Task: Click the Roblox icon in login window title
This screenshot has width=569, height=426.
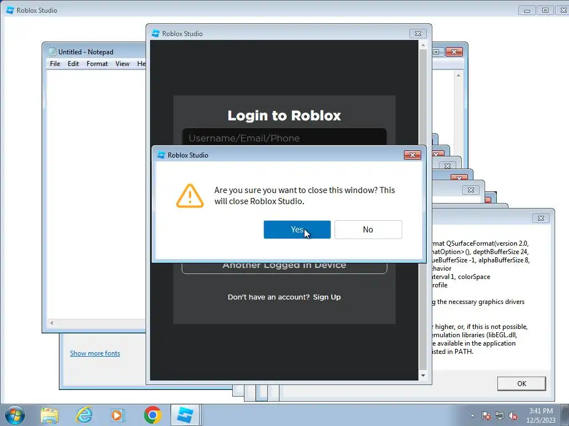Action: click(156, 33)
